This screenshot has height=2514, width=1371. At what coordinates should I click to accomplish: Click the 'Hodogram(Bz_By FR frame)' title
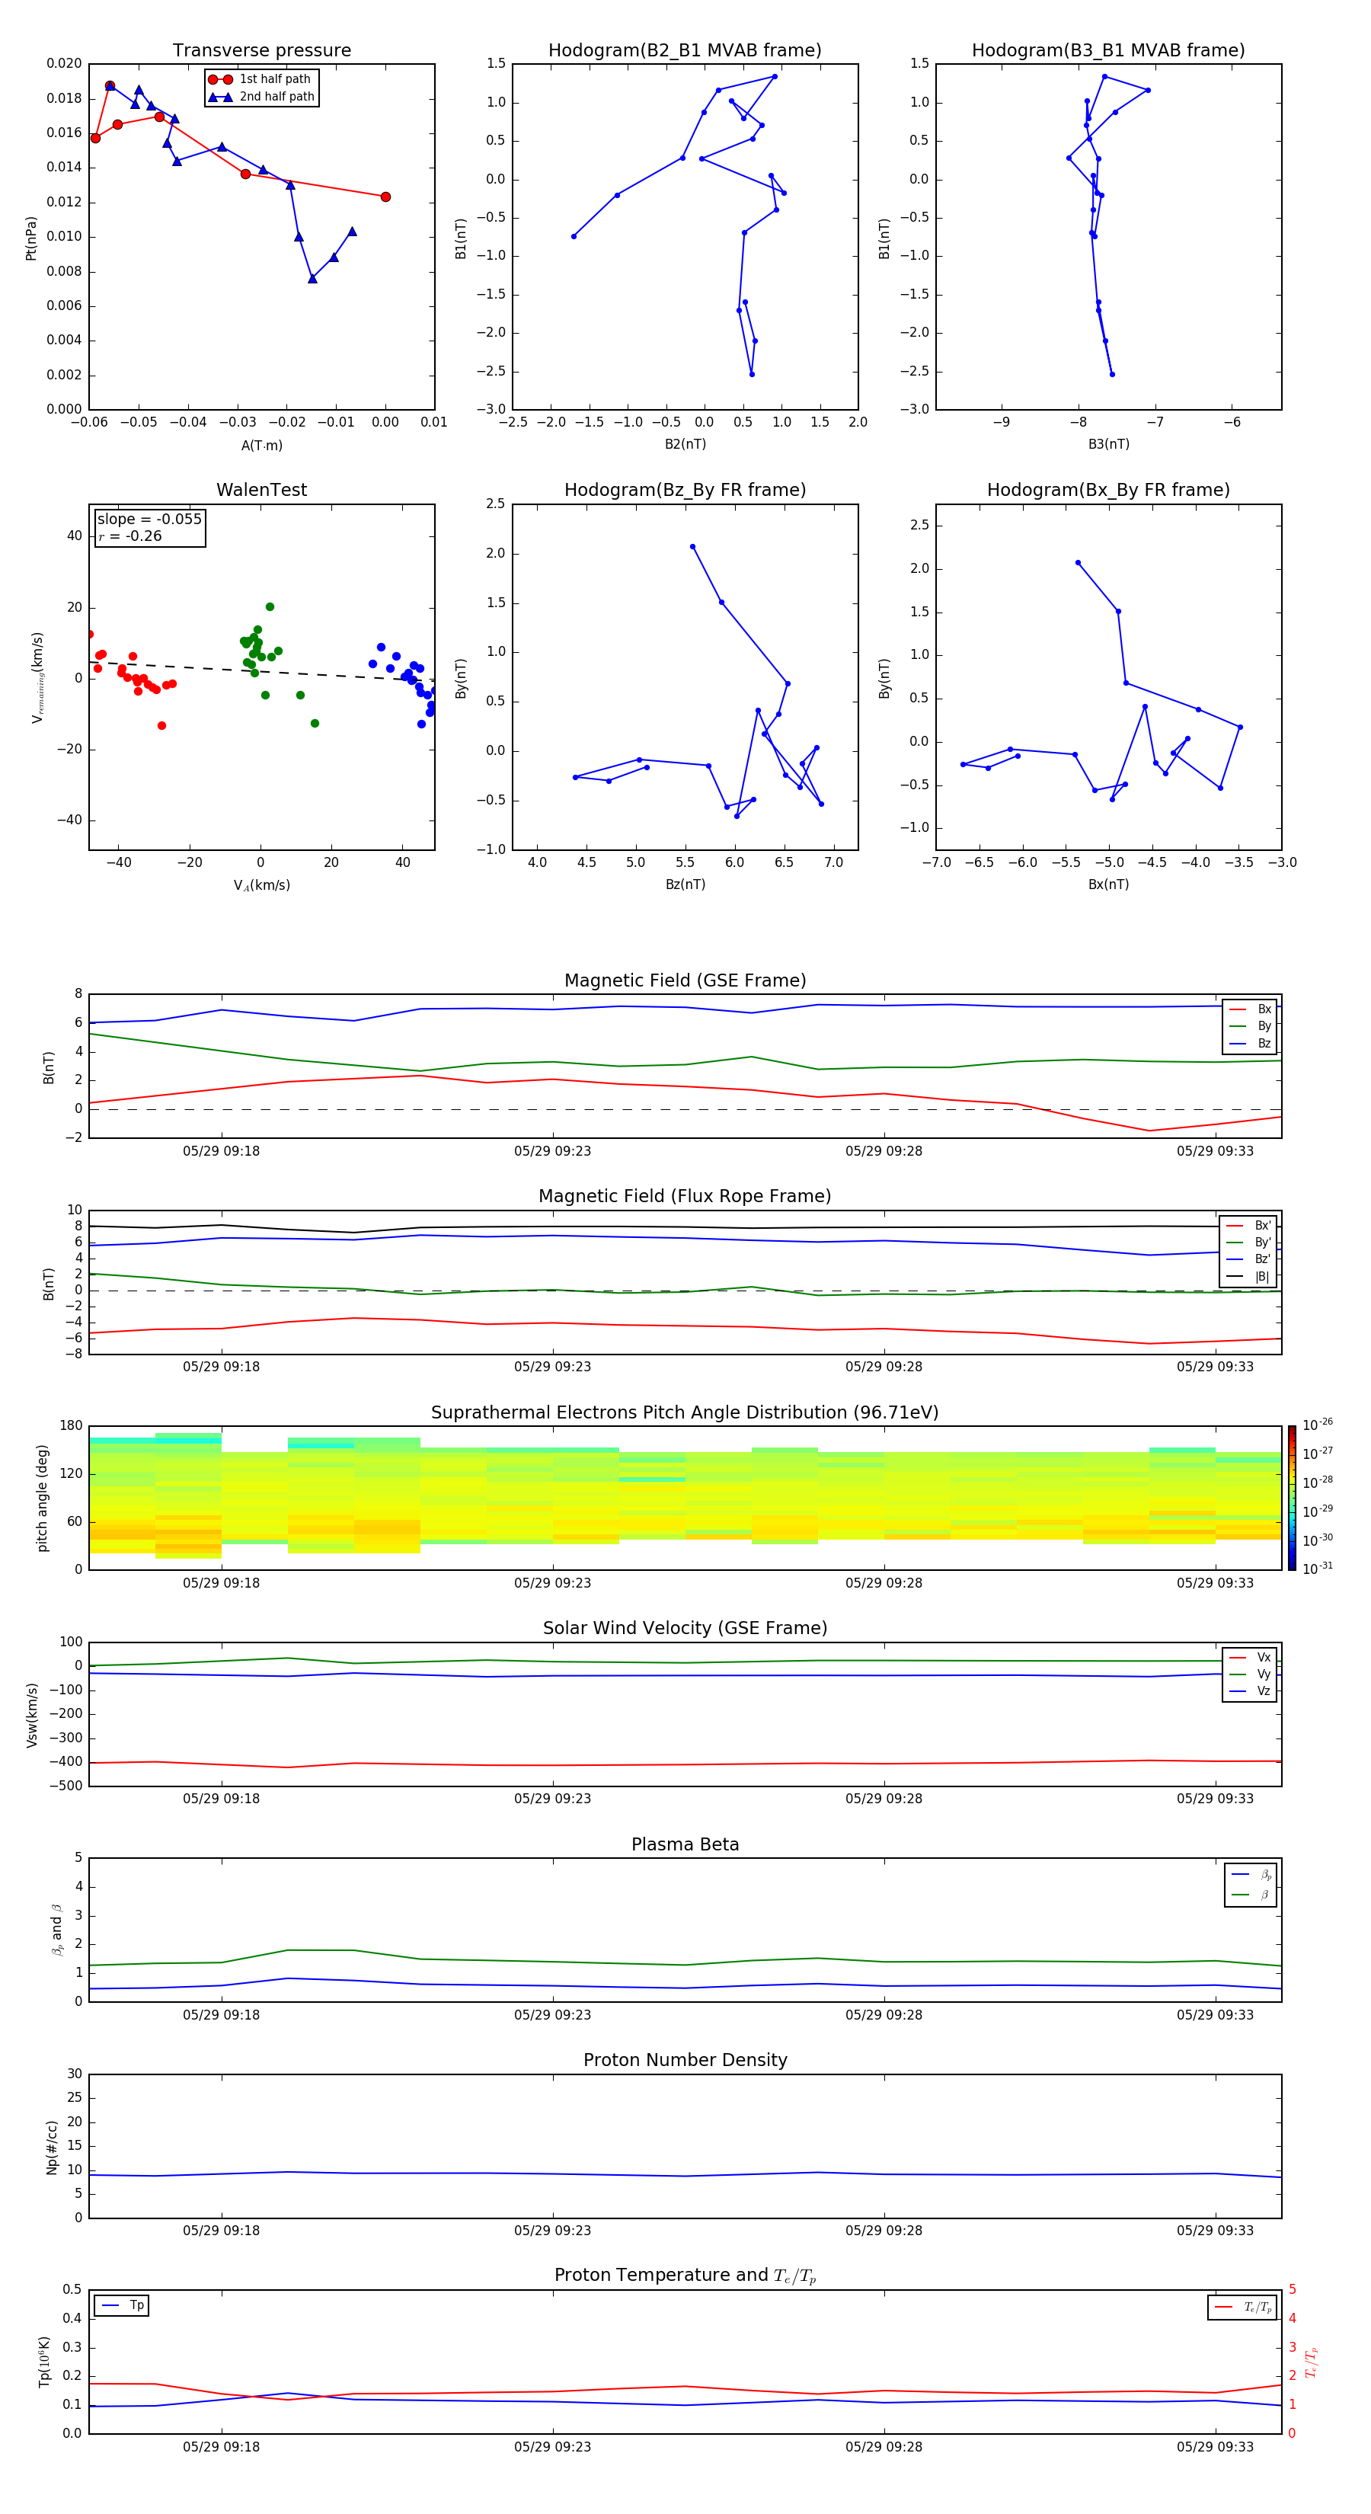(685, 490)
